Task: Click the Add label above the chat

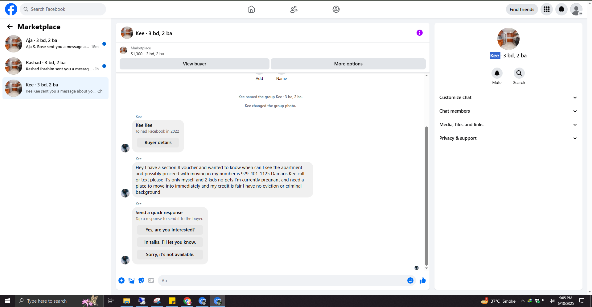Action: pos(259,79)
